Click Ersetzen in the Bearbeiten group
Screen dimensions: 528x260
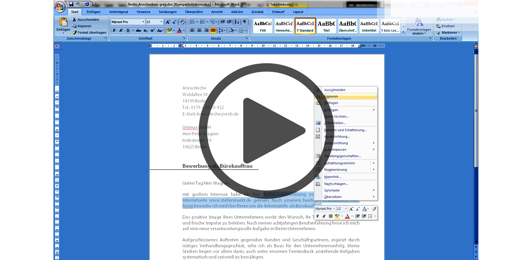[x=448, y=26]
